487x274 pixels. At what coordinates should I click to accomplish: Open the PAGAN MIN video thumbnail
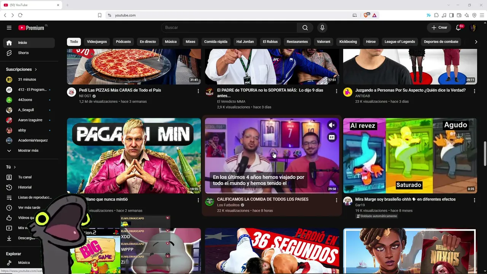point(134,156)
